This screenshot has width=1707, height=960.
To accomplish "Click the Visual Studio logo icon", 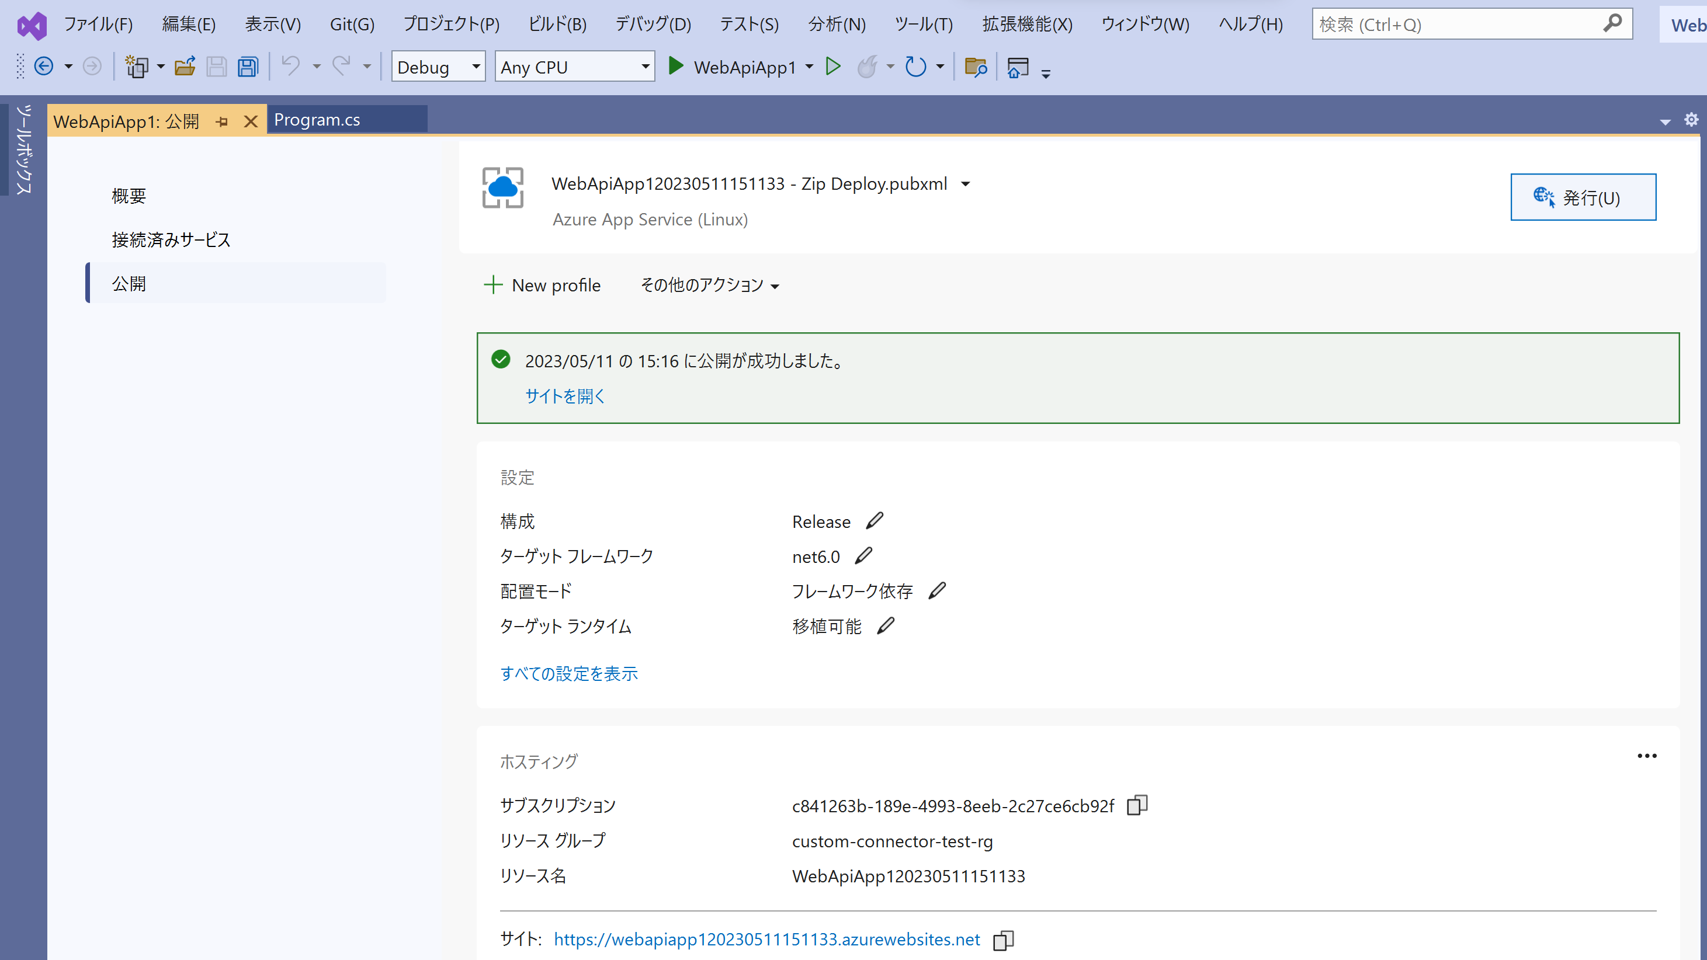I will point(32,25).
